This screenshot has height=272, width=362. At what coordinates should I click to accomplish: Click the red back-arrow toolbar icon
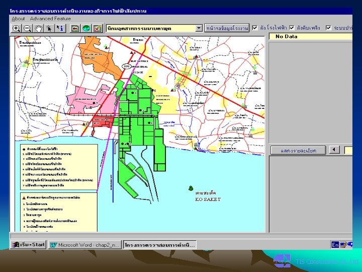[x=75, y=28]
